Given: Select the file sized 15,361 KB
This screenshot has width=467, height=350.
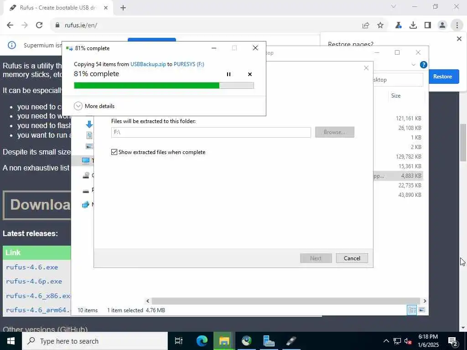Looking at the screenshot, I should [410, 166].
